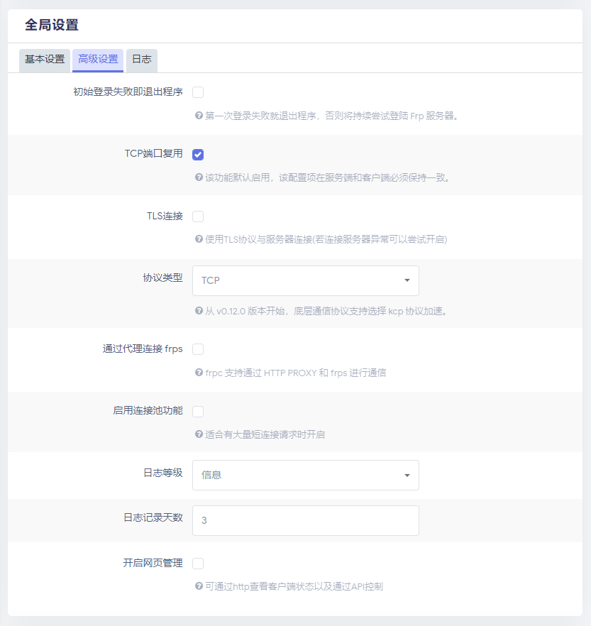Open the 日志 tab
The width and height of the screenshot is (591, 626).
pyautogui.click(x=142, y=60)
